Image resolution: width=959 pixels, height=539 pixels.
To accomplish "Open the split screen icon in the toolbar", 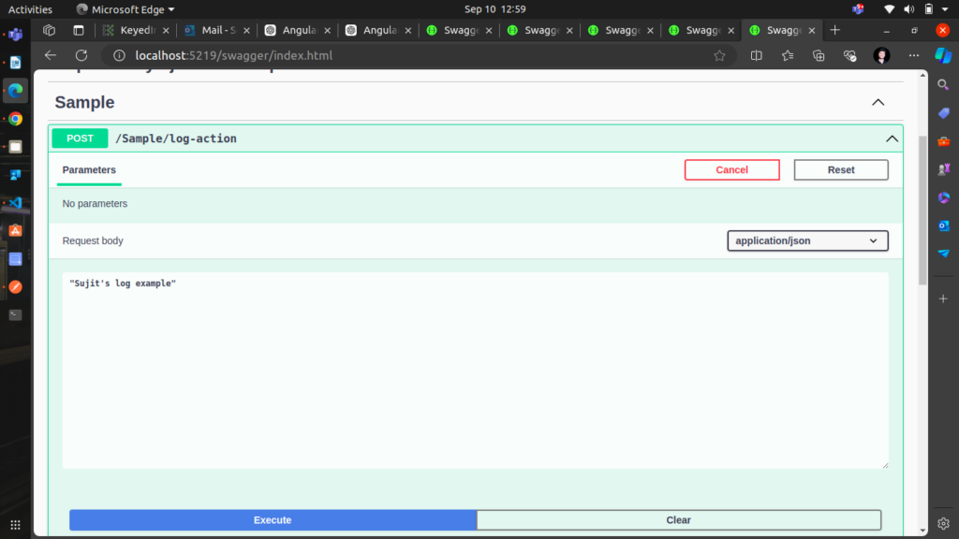I will click(x=757, y=55).
